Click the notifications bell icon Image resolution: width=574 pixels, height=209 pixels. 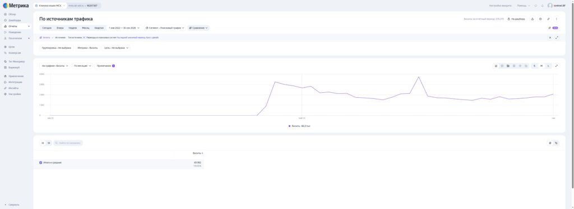click(x=542, y=6)
